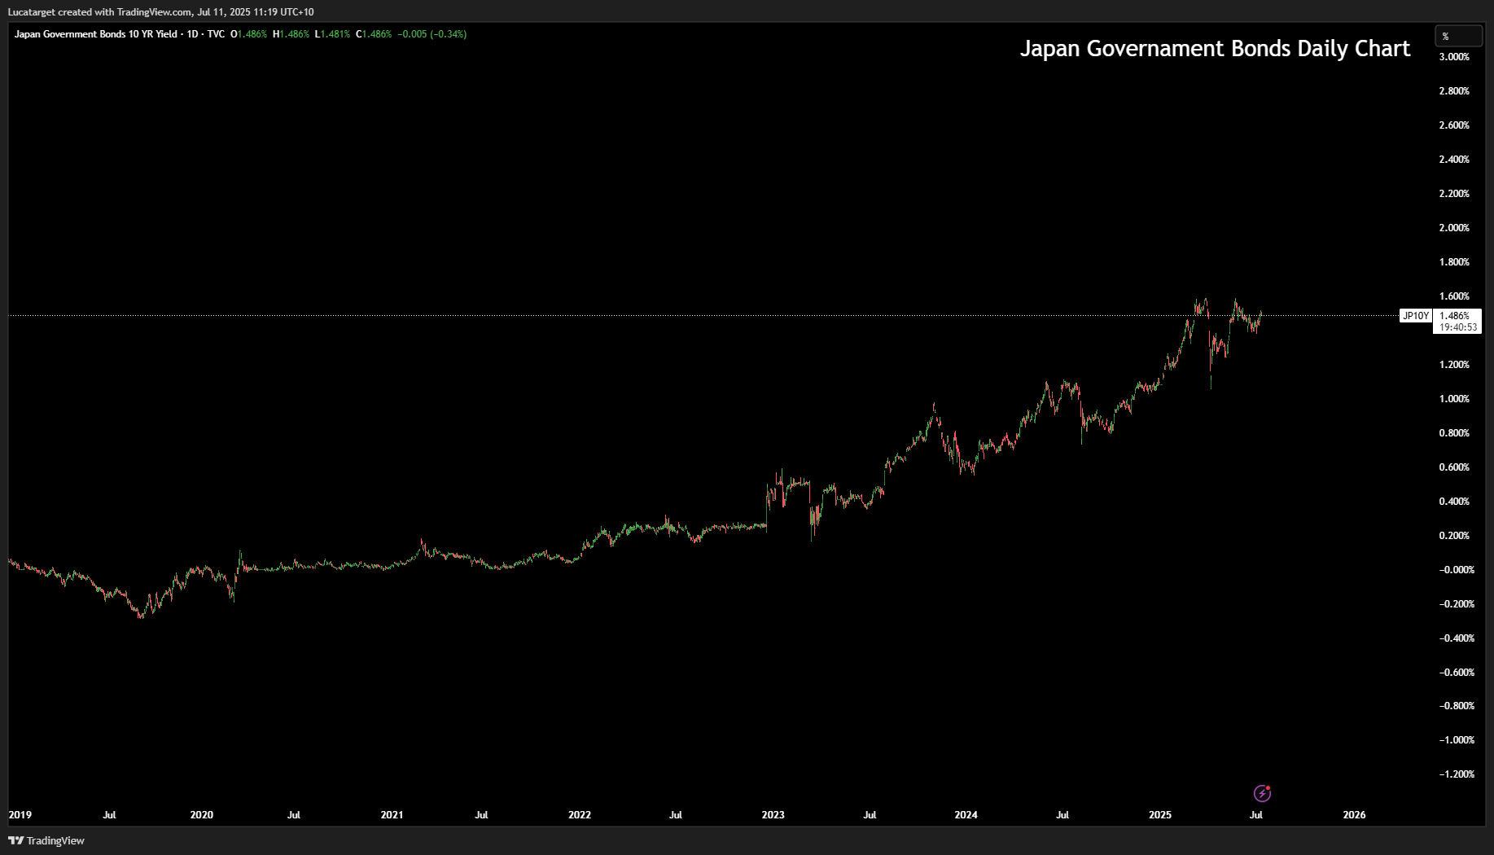The height and width of the screenshot is (855, 1494).
Task: Click the 19:40:53 bar countdown timer
Action: [1457, 327]
